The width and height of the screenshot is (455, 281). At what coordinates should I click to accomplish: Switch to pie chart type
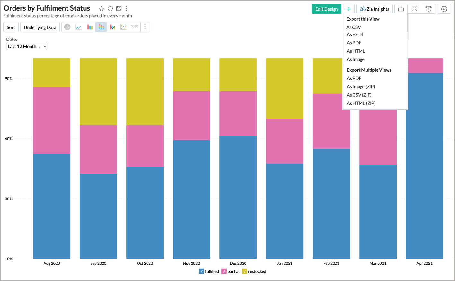tap(67, 27)
